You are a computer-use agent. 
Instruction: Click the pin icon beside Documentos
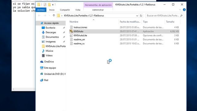(64, 37)
